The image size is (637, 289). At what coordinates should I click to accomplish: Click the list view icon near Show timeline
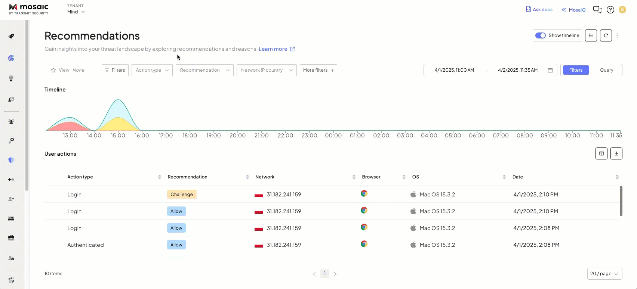[591, 35]
